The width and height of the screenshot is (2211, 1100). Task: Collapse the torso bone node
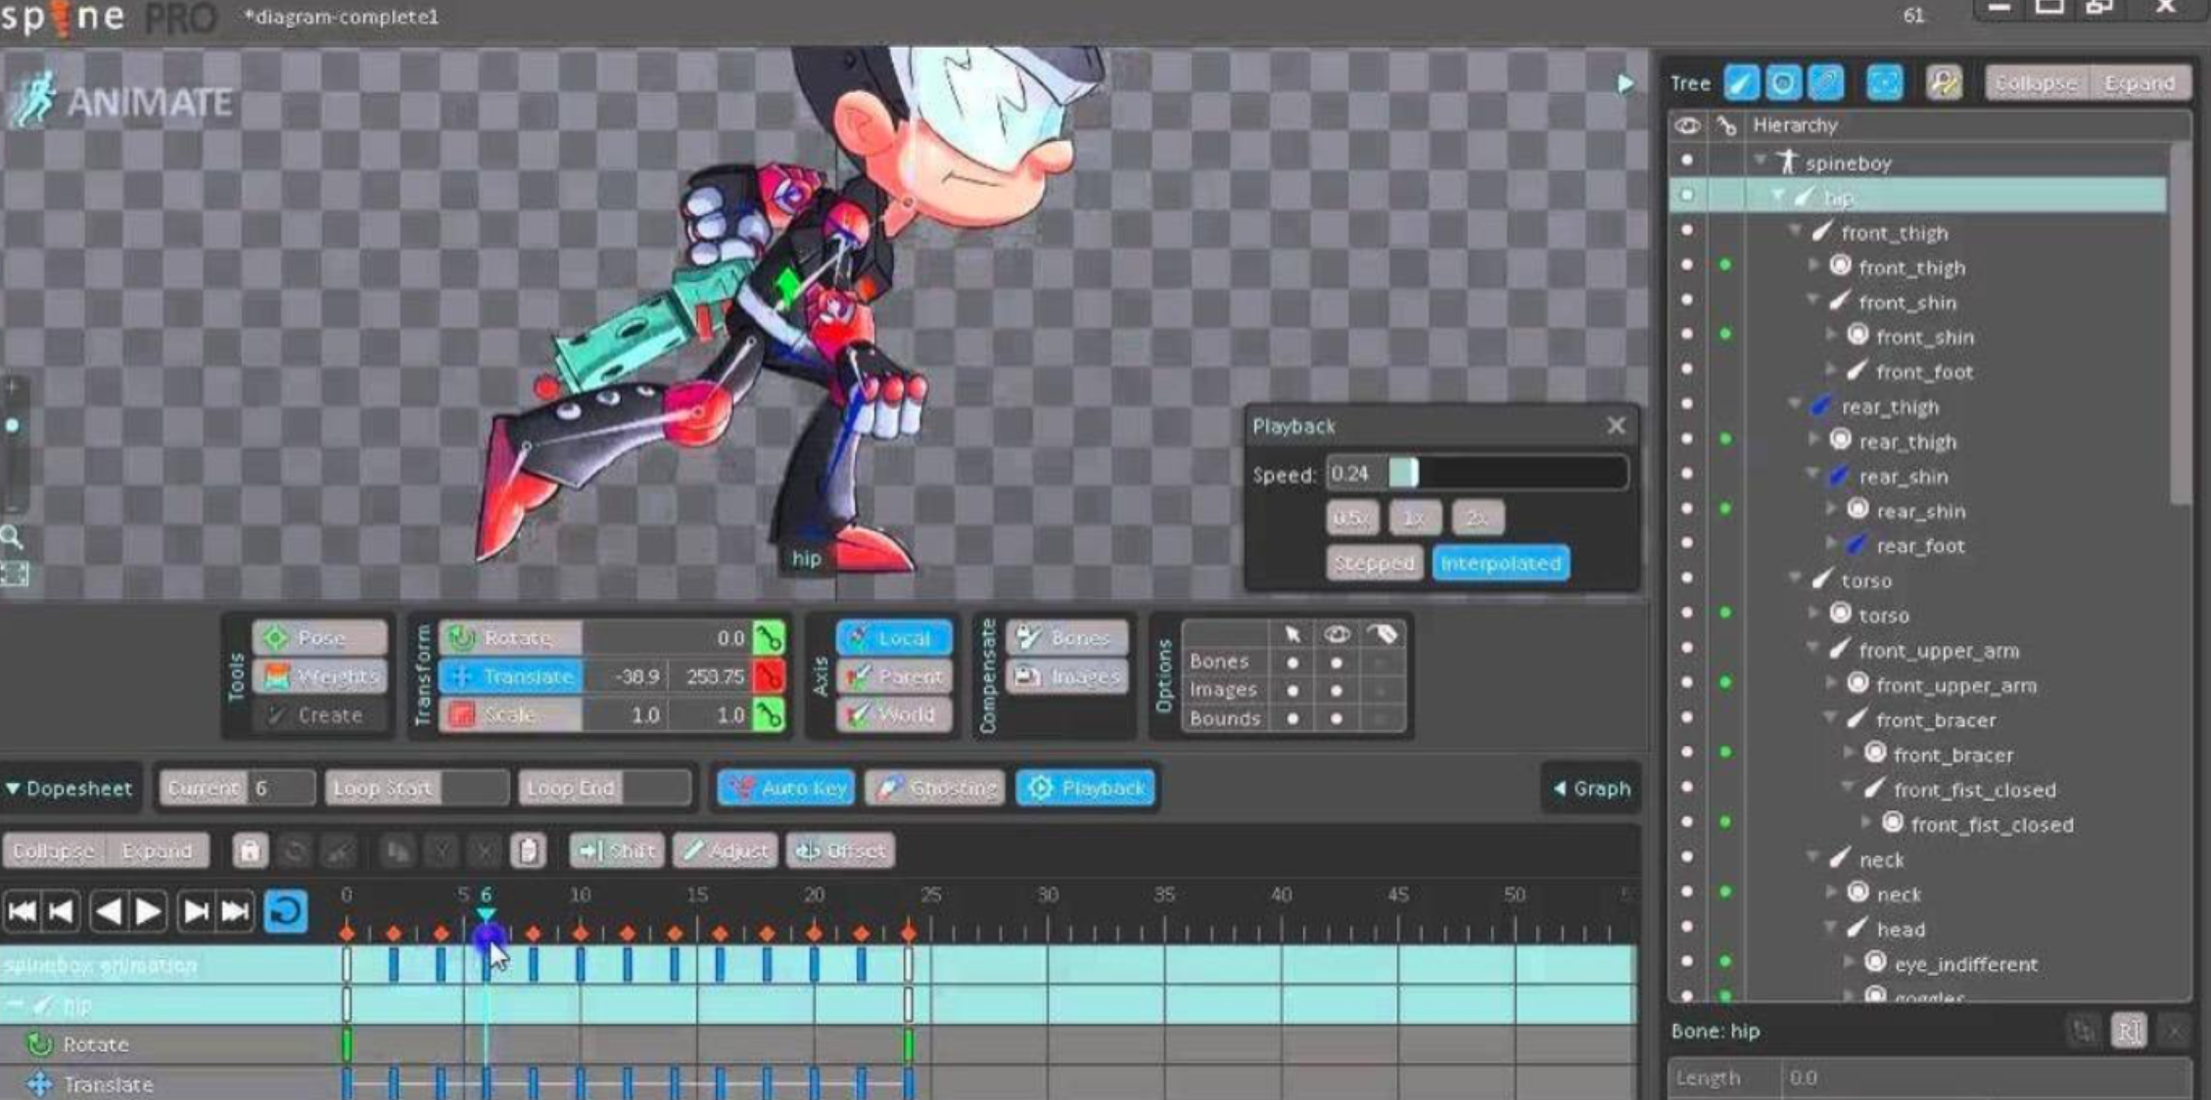point(1795,579)
